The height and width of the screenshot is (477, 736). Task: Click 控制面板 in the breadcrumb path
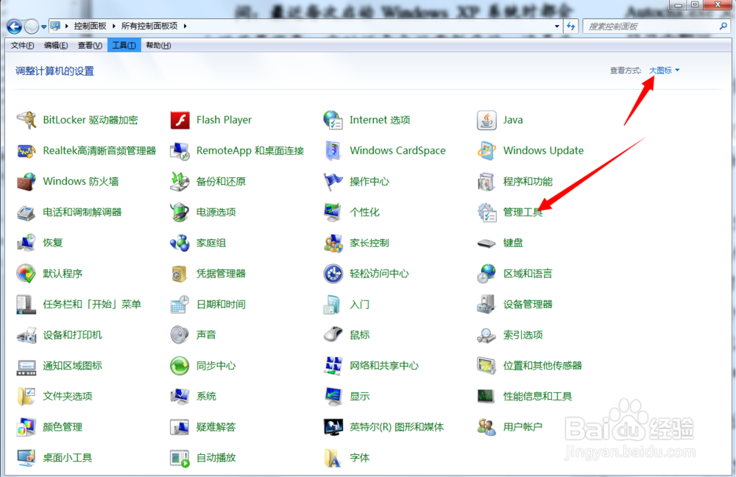coord(90,26)
